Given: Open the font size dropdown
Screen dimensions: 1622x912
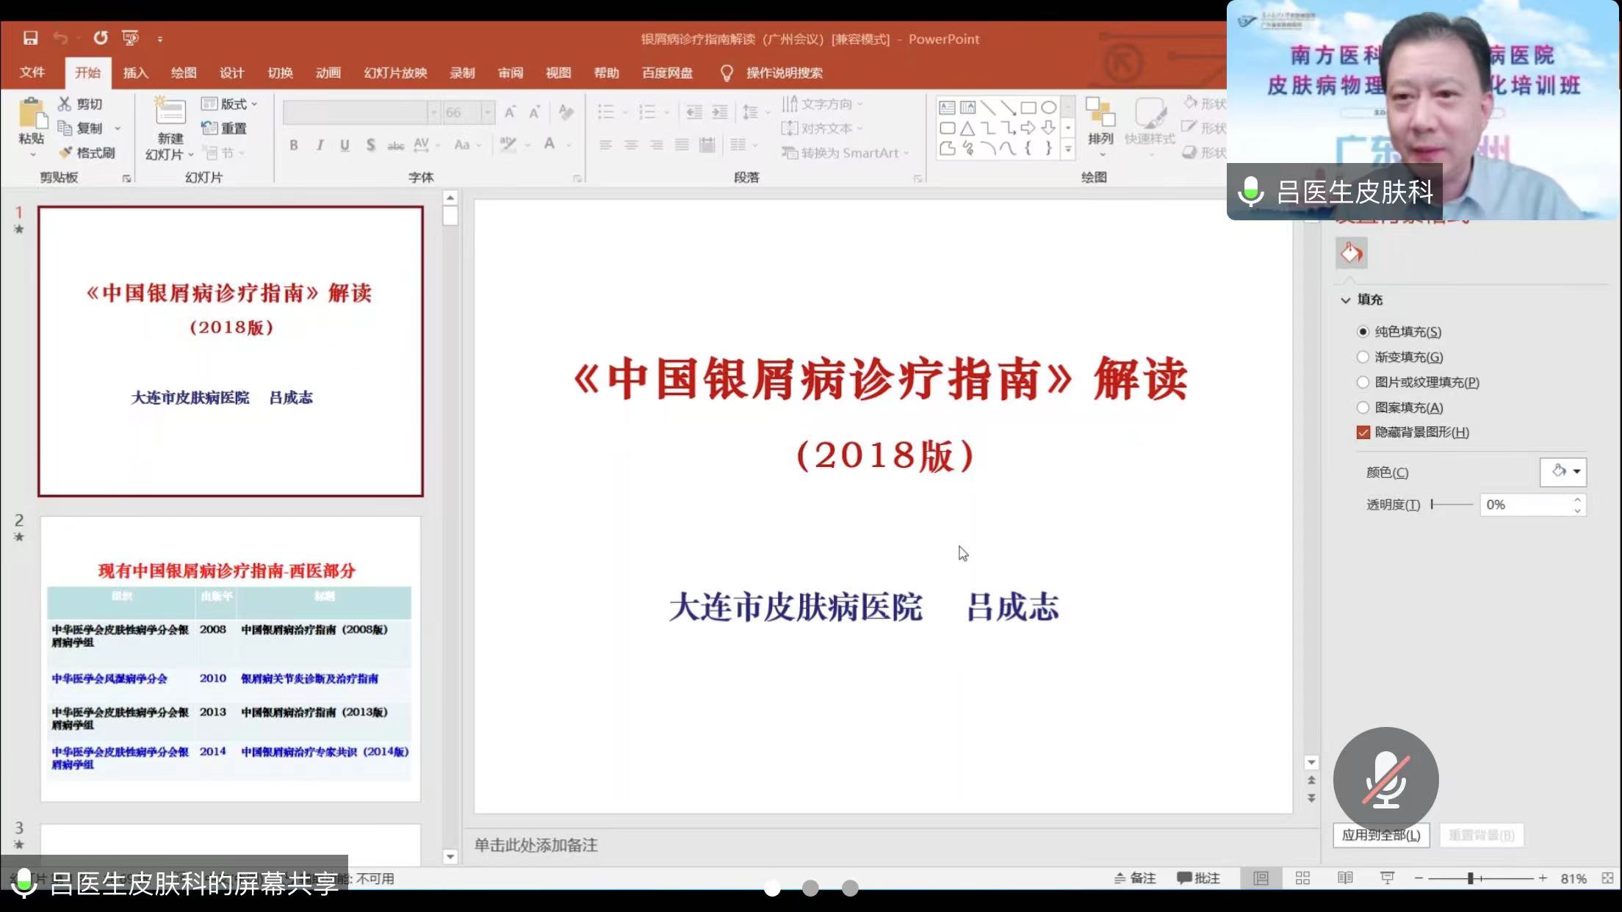Looking at the screenshot, I should tap(487, 112).
